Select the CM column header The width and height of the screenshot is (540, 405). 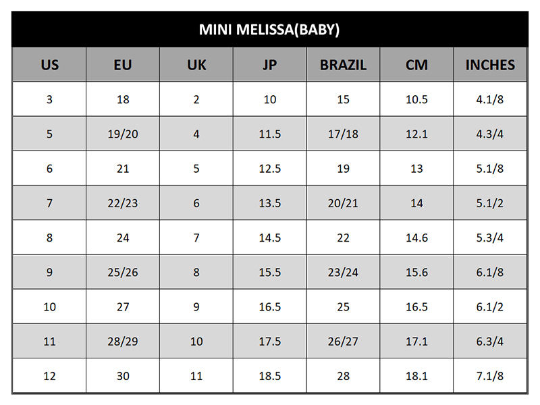coord(416,65)
